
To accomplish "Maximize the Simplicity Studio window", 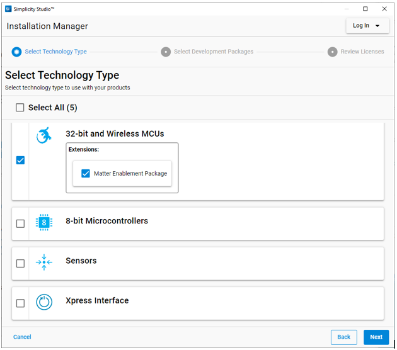I will pyautogui.click(x=365, y=9).
